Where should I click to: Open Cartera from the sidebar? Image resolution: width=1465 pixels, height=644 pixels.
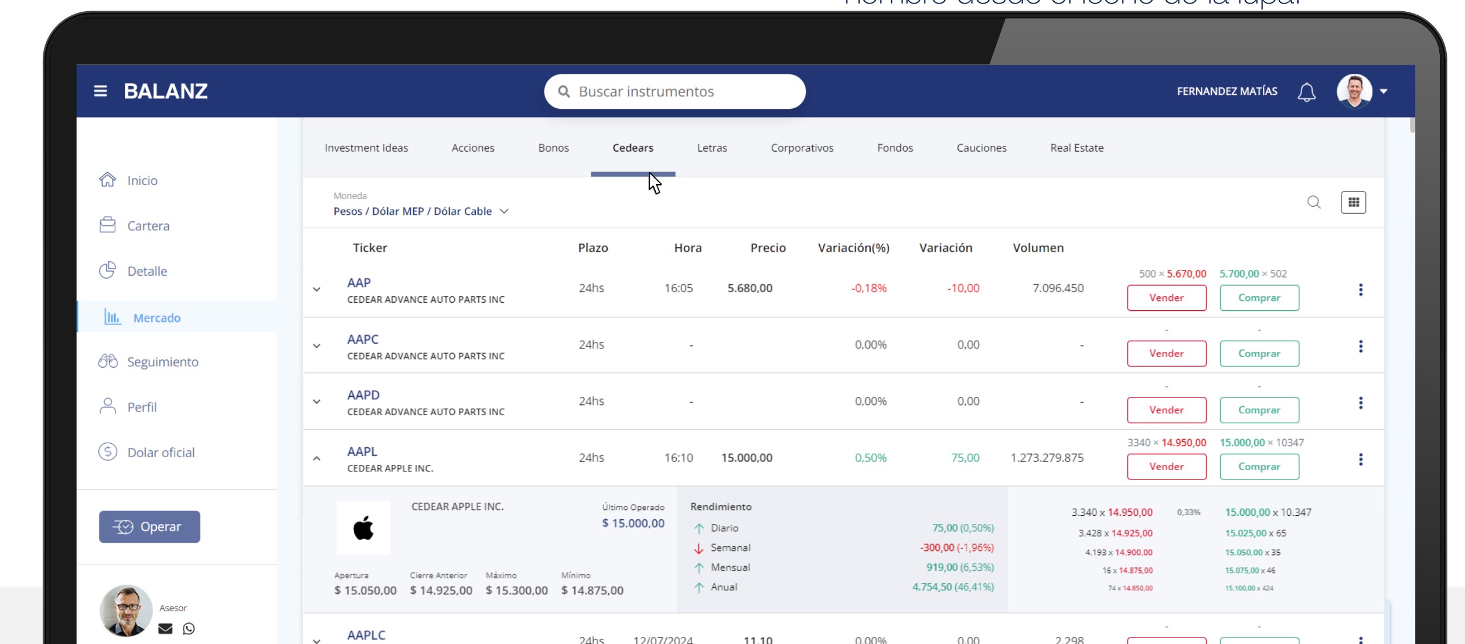tap(134, 225)
